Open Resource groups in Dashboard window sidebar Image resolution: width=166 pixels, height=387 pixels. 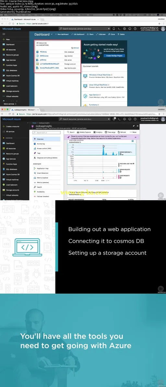pos(11,55)
